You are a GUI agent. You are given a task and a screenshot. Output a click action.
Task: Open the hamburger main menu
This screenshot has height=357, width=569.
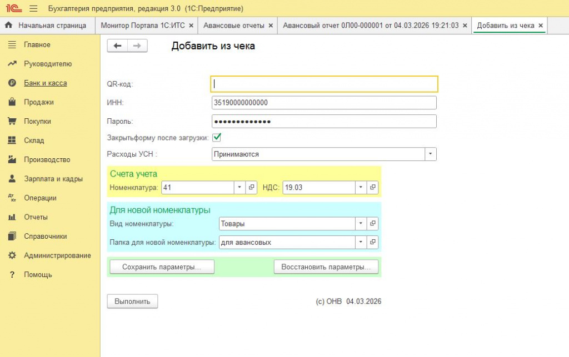click(x=33, y=8)
